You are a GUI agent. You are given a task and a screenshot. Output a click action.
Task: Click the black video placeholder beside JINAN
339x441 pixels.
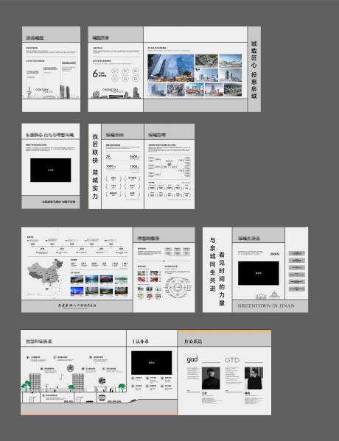tap(259, 273)
